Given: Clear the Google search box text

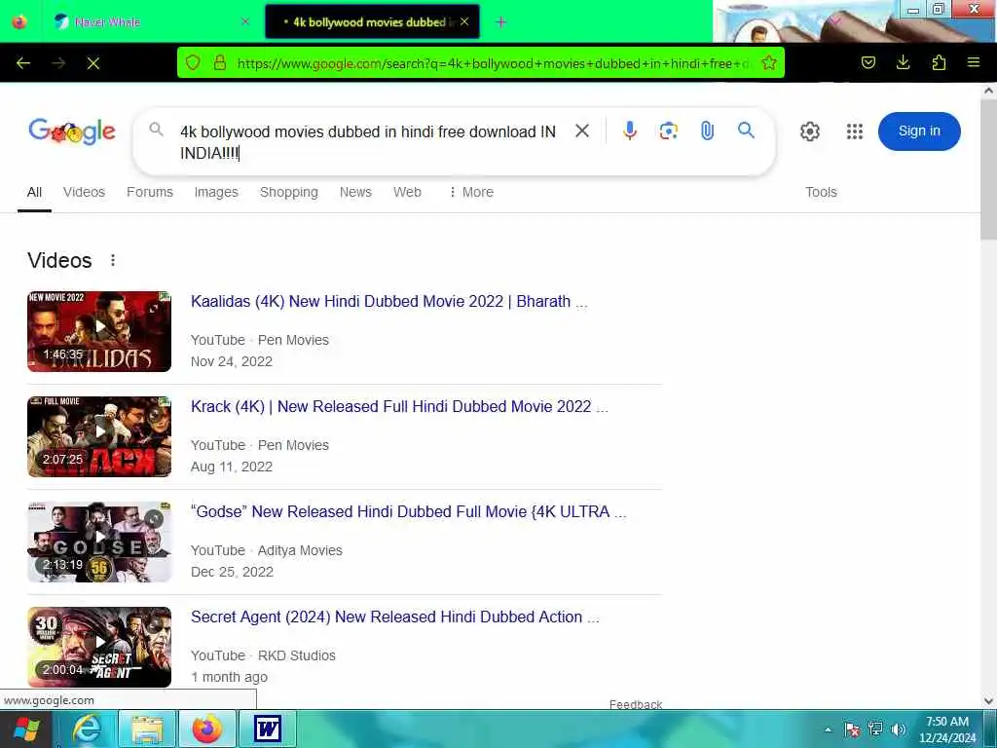Looking at the screenshot, I should coord(582,131).
